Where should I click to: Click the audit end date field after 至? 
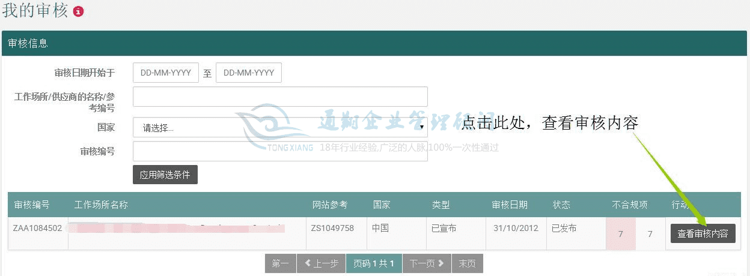[x=248, y=73]
